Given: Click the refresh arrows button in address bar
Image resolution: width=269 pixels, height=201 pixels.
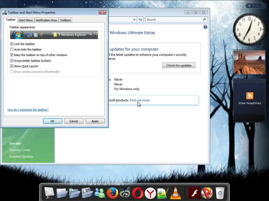Looking at the screenshot, I should pos(140,19).
